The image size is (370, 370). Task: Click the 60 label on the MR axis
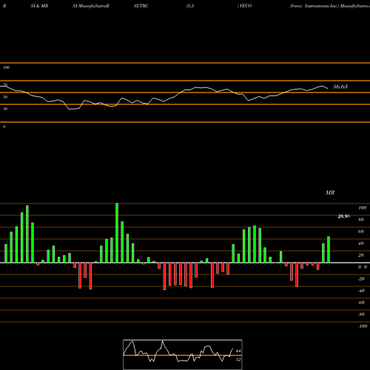(x=361, y=232)
